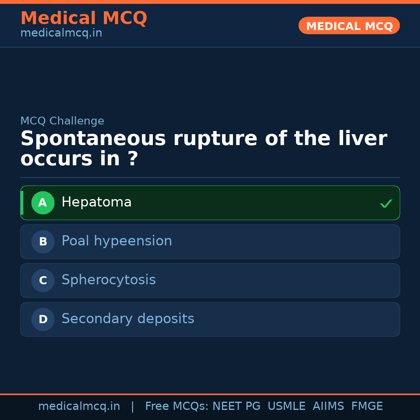Click the Free MCQs footer label
Viewport: 420px width, 420px height.
pyautogui.click(x=177, y=406)
